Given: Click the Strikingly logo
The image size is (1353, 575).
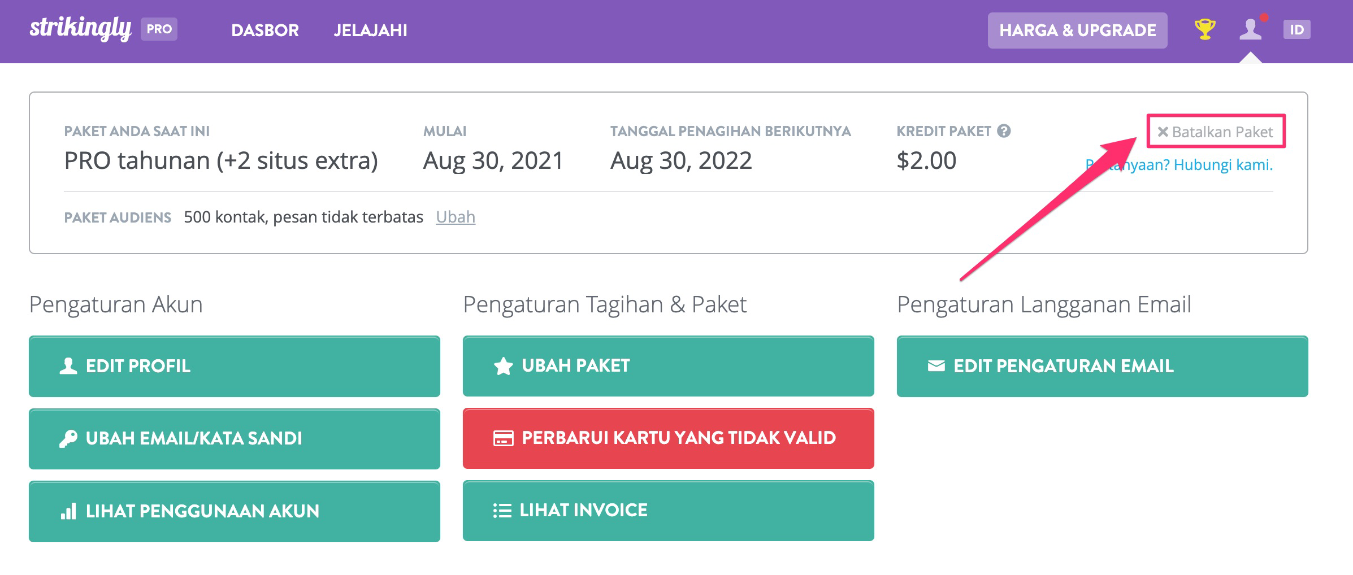Looking at the screenshot, I should click(80, 28).
